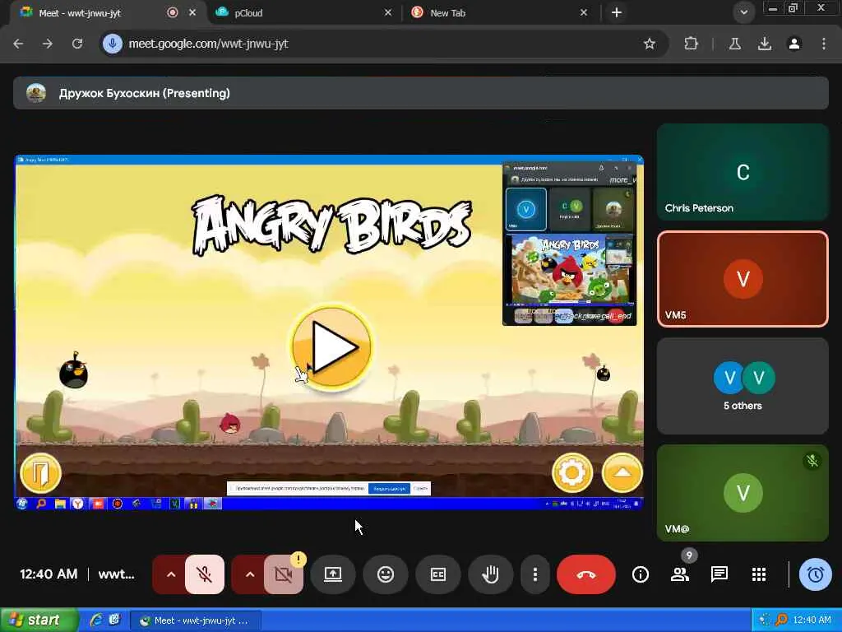Viewport: 842px width, 632px height.
Task: Click the Angry Birds settings gear button
Action: pos(572,473)
